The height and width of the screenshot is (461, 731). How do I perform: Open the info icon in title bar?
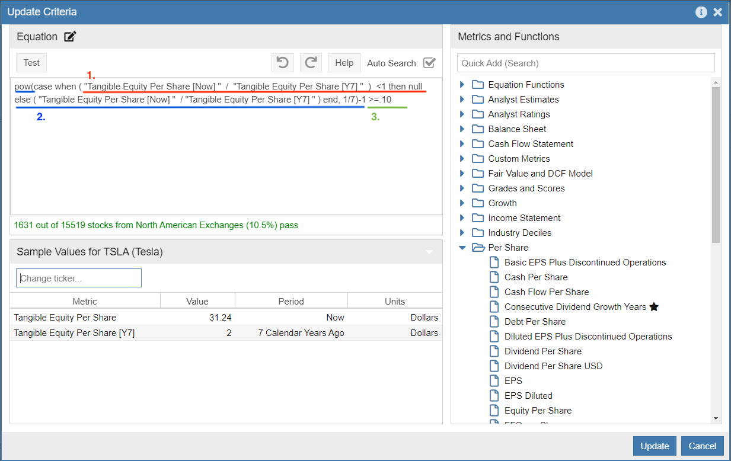[701, 12]
